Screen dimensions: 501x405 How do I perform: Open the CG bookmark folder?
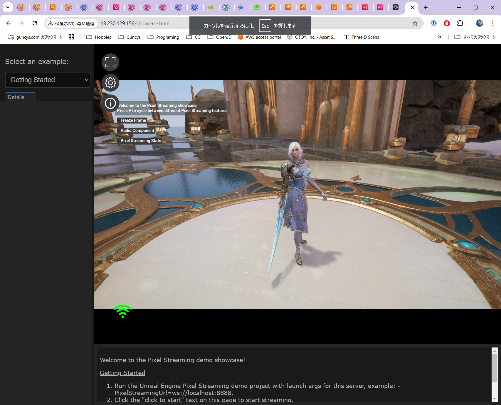(194, 37)
